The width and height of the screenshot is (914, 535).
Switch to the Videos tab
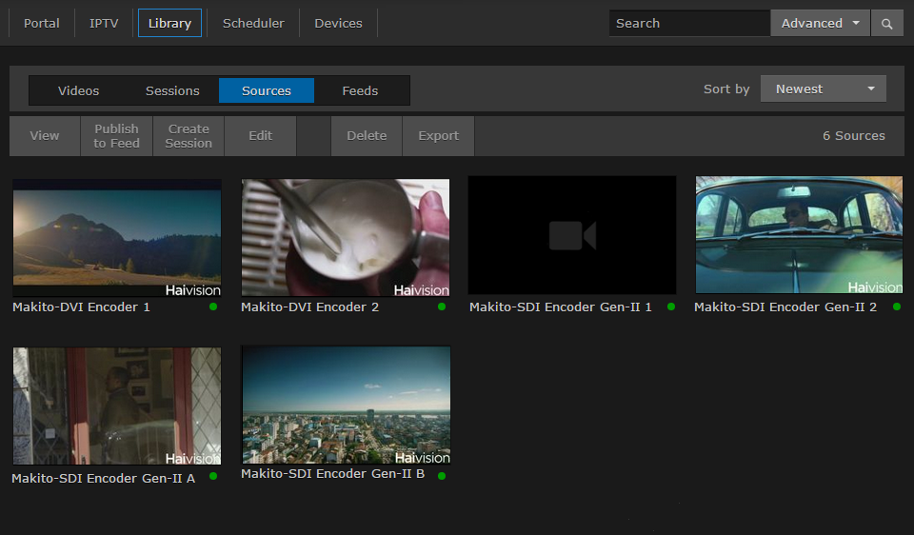point(78,91)
